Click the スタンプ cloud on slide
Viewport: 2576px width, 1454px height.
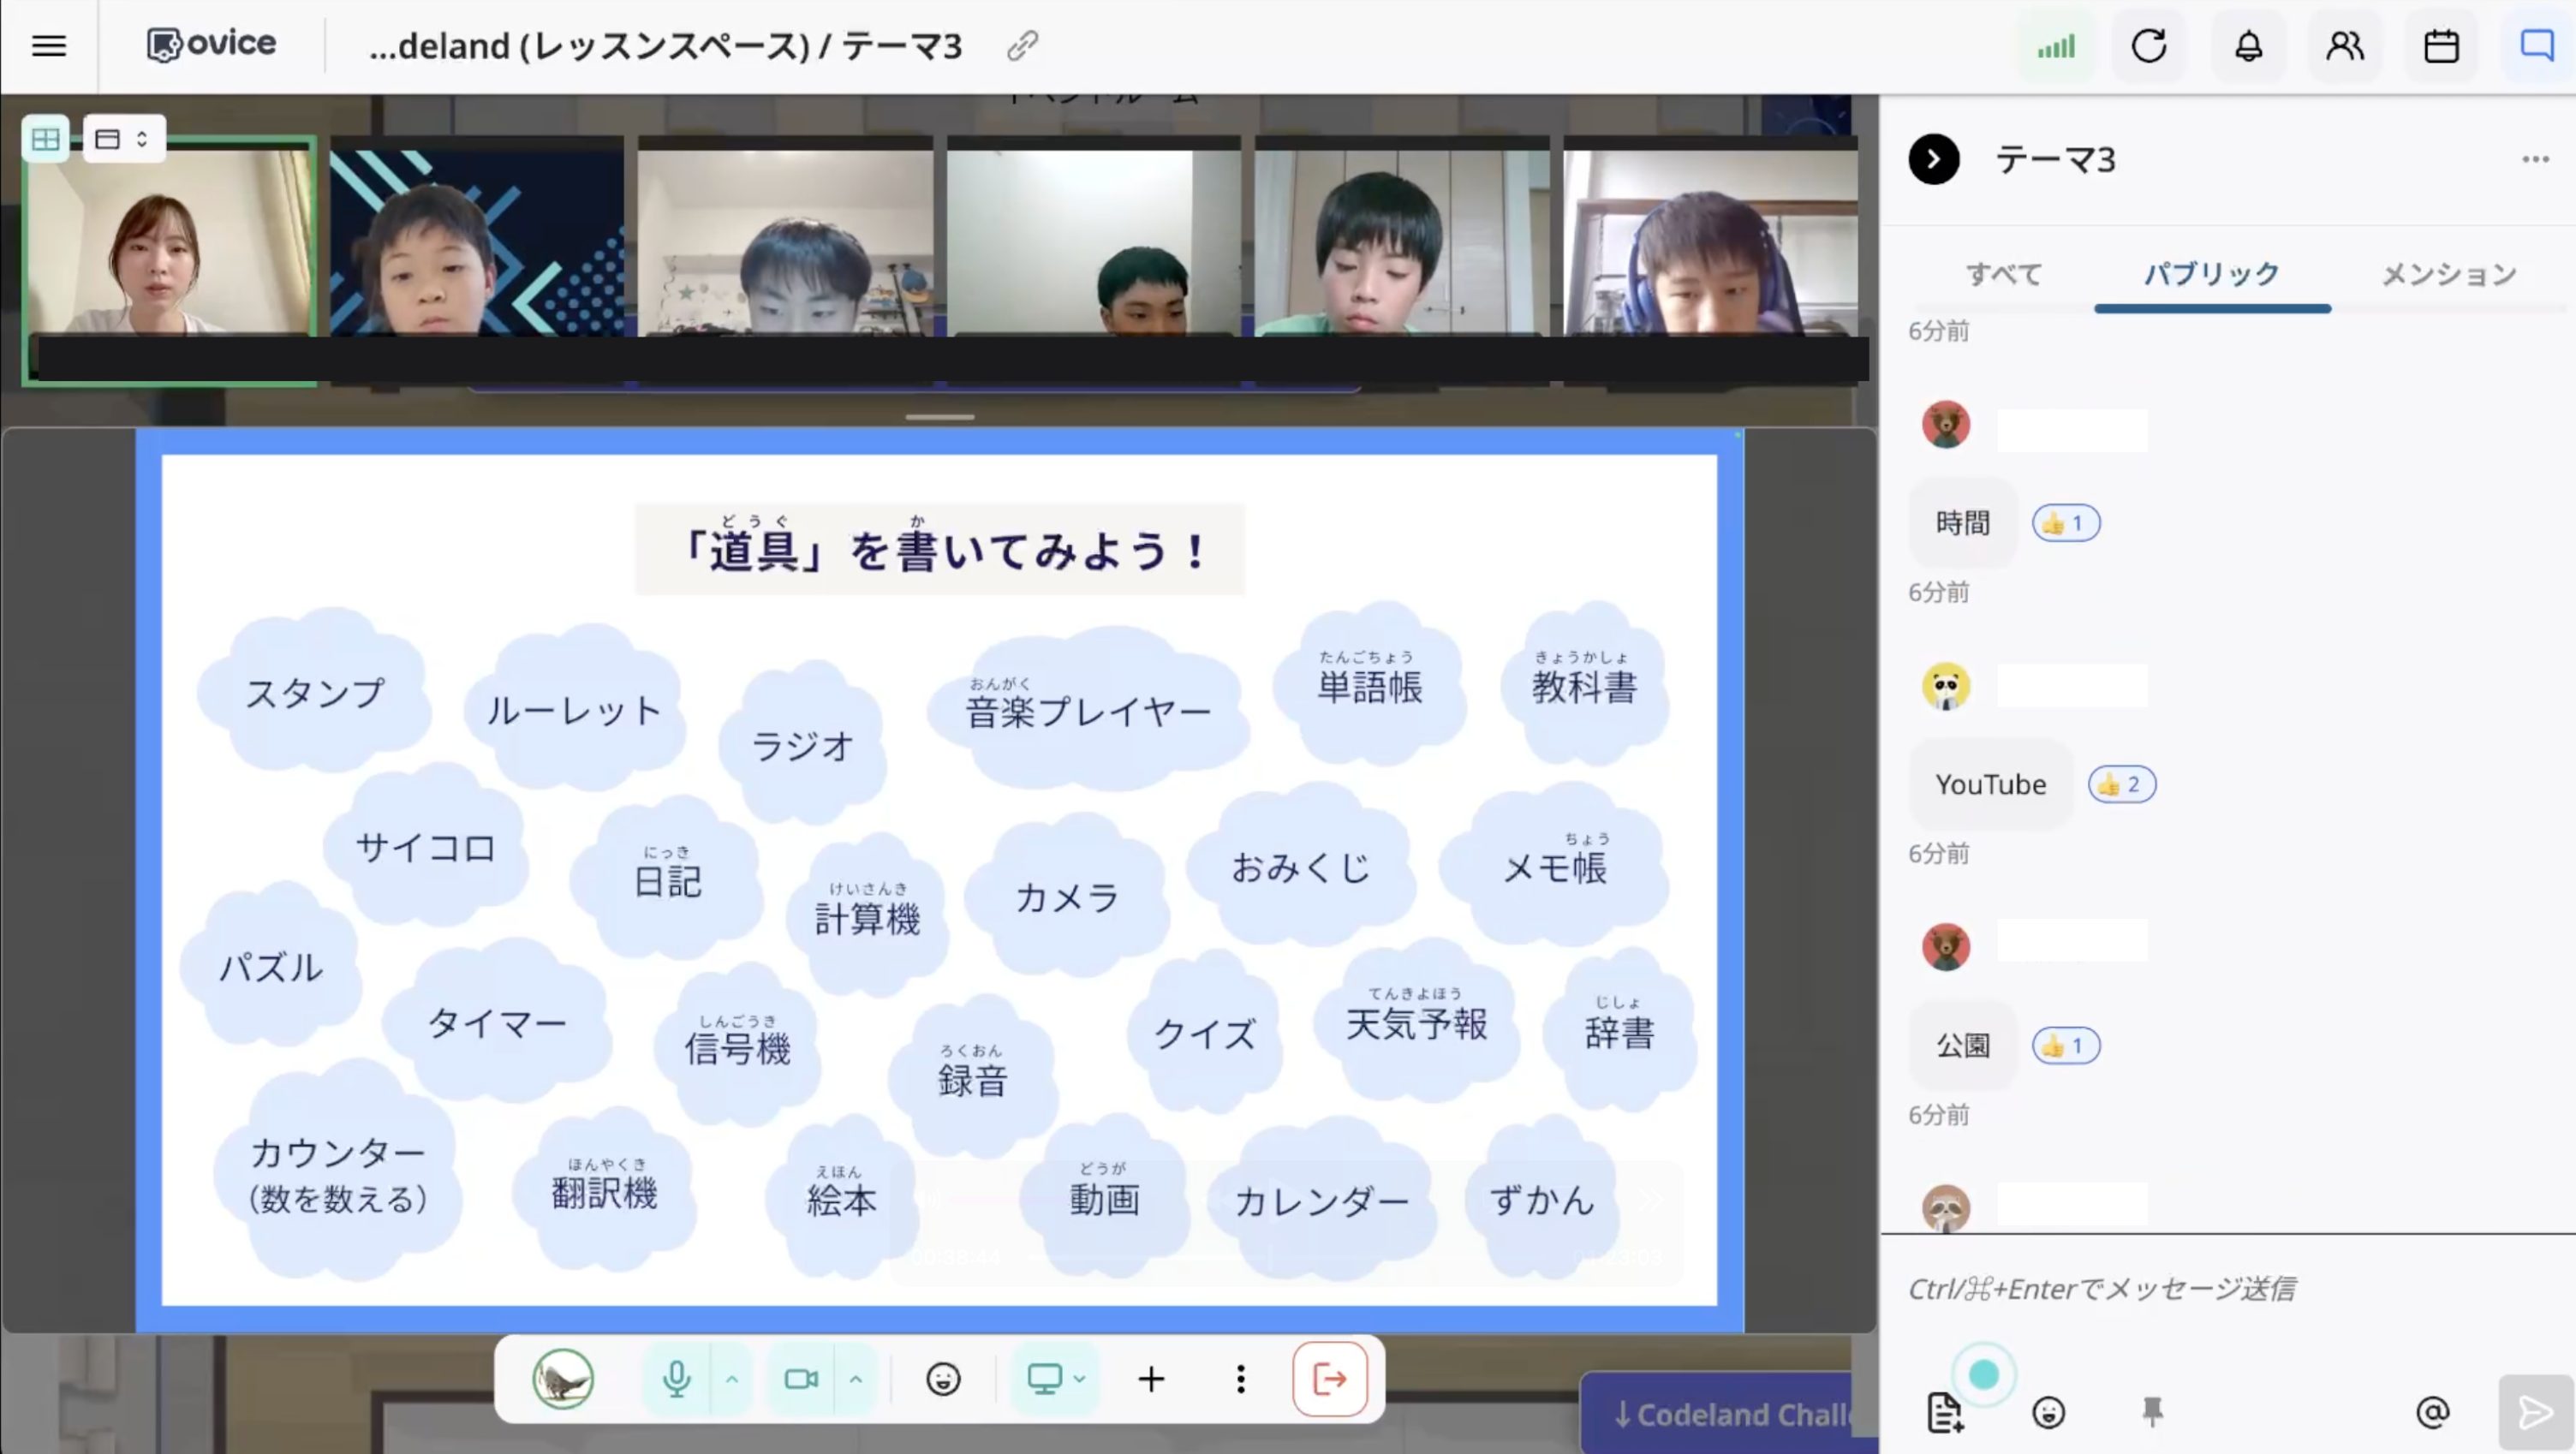pyautogui.click(x=314, y=692)
